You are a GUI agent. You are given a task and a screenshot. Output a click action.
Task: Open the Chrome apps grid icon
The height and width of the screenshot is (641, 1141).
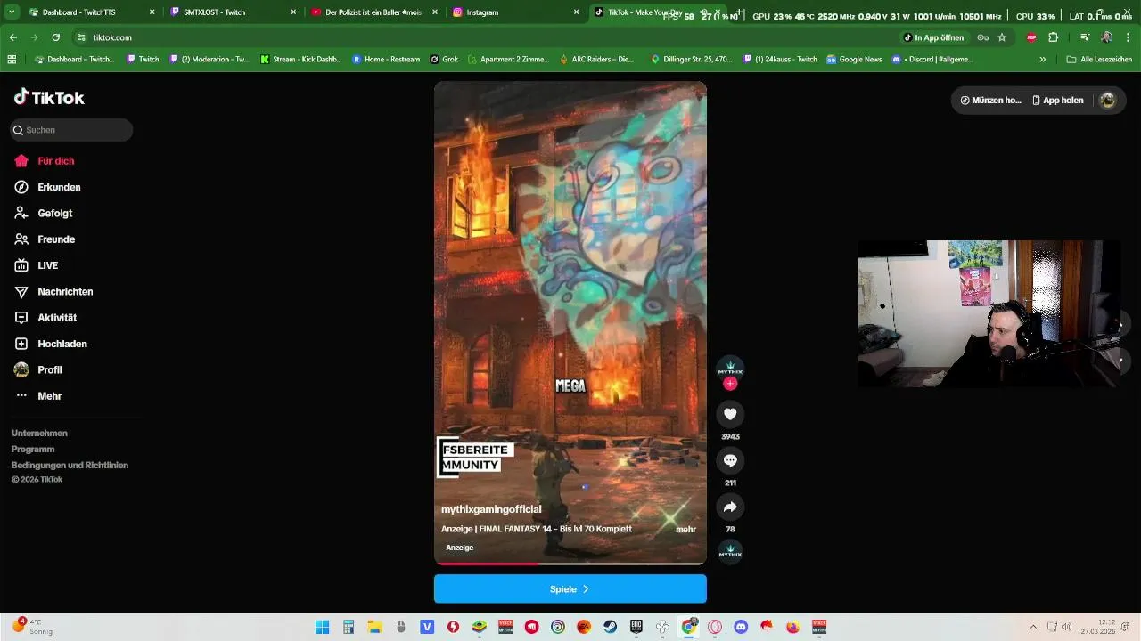(12, 60)
